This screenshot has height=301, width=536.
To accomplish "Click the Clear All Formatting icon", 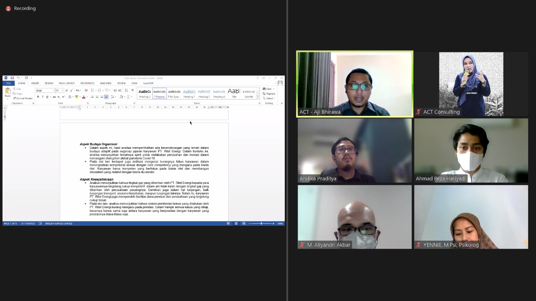I will coord(86,90).
